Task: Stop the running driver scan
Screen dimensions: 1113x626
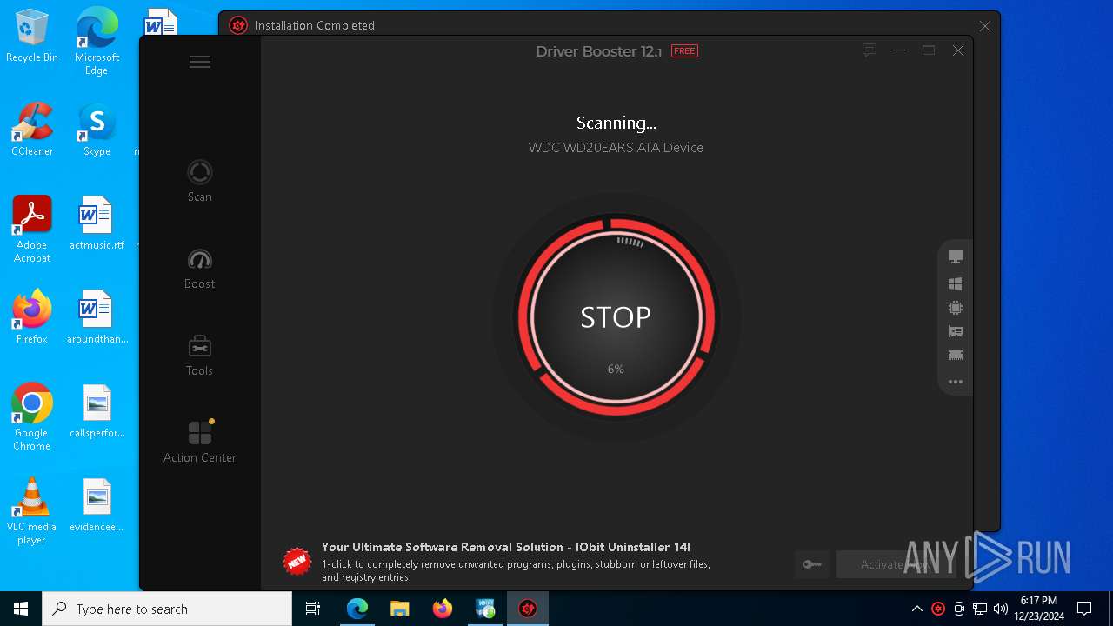Action: 616,317
